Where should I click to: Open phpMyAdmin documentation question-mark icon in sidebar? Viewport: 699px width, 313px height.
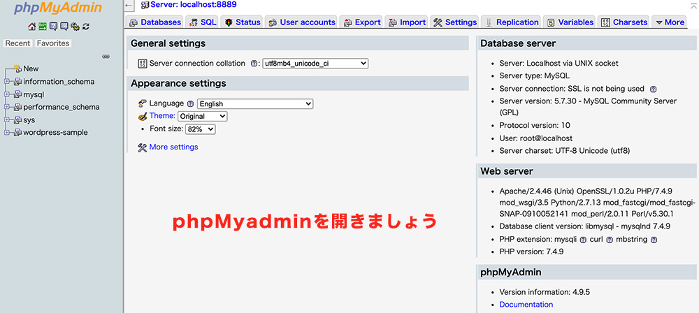[x=54, y=27]
